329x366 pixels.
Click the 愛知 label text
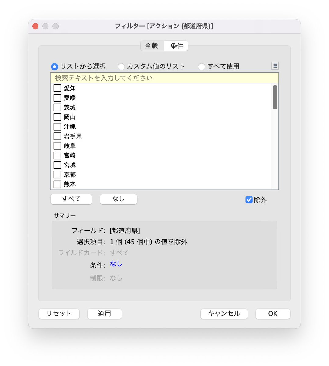70,88
